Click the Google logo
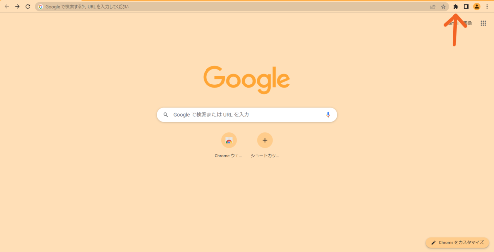494x252 pixels. (x=247, y=80)
